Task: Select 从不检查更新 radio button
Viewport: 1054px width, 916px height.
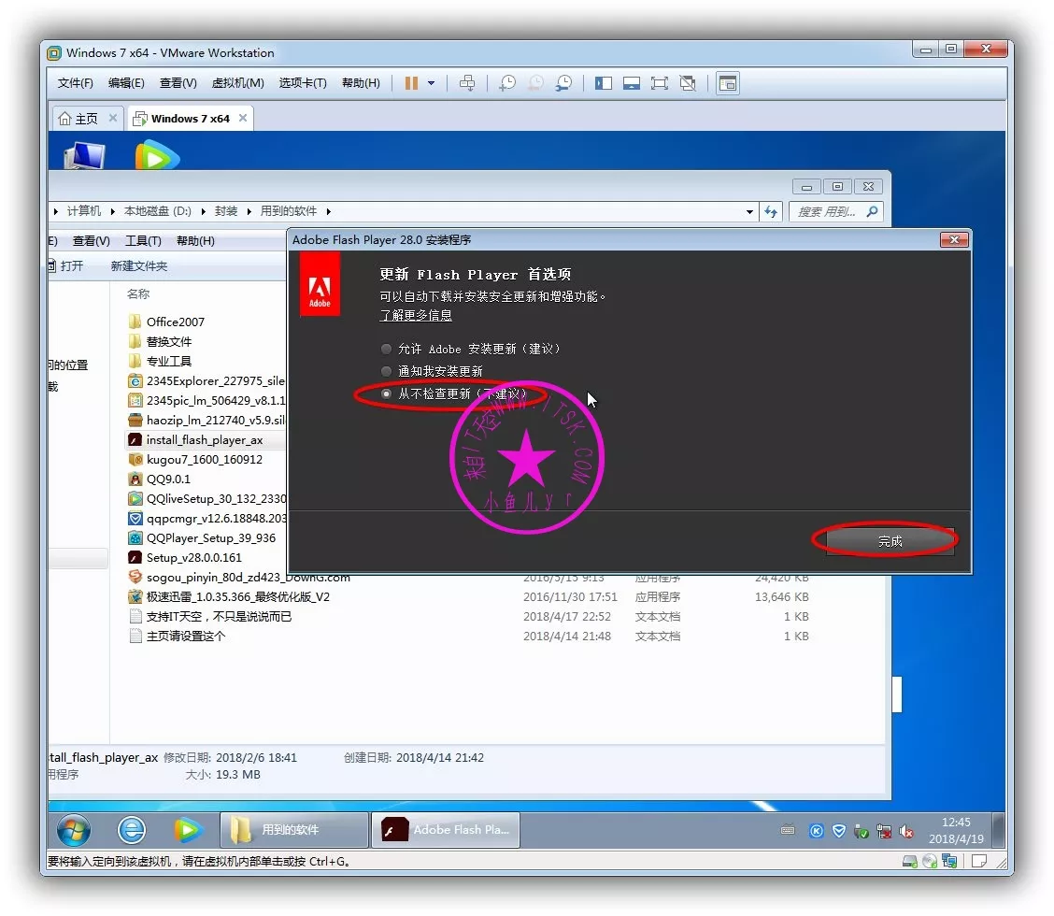Action: [387, 394]
